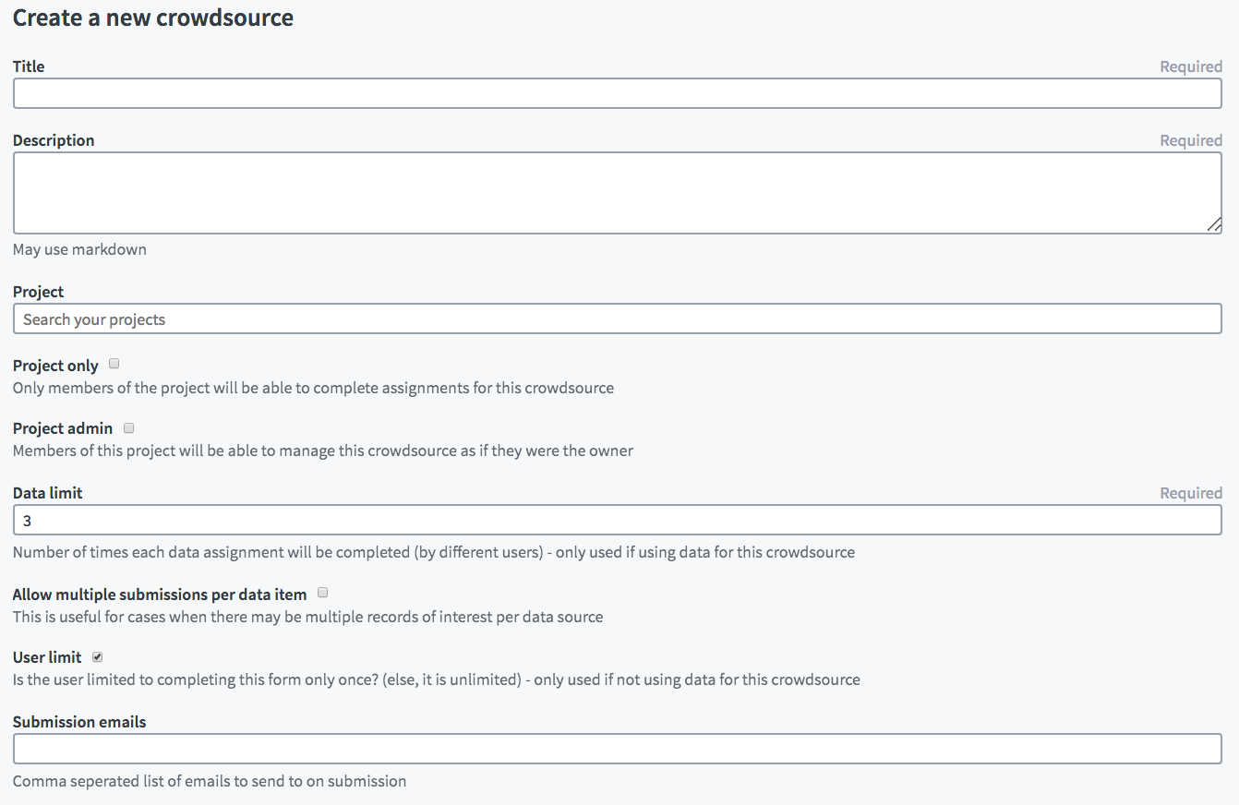Click the 'Required' label beside Title
Image resolution: width=1239 pixels, height=805 pixels.
point(1191,66)
